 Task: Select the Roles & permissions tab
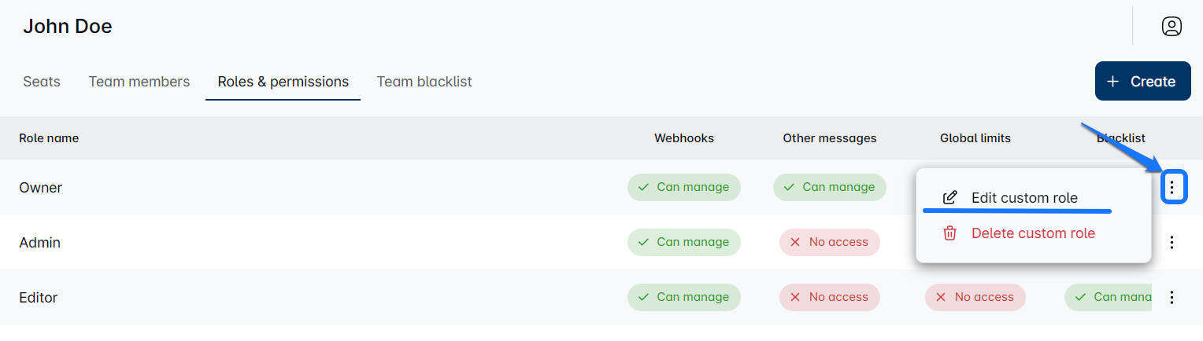283,82
